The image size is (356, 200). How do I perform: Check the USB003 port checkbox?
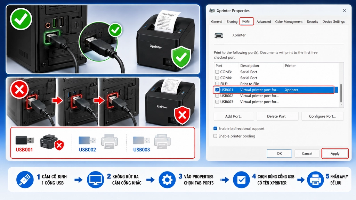coord(217,102)
